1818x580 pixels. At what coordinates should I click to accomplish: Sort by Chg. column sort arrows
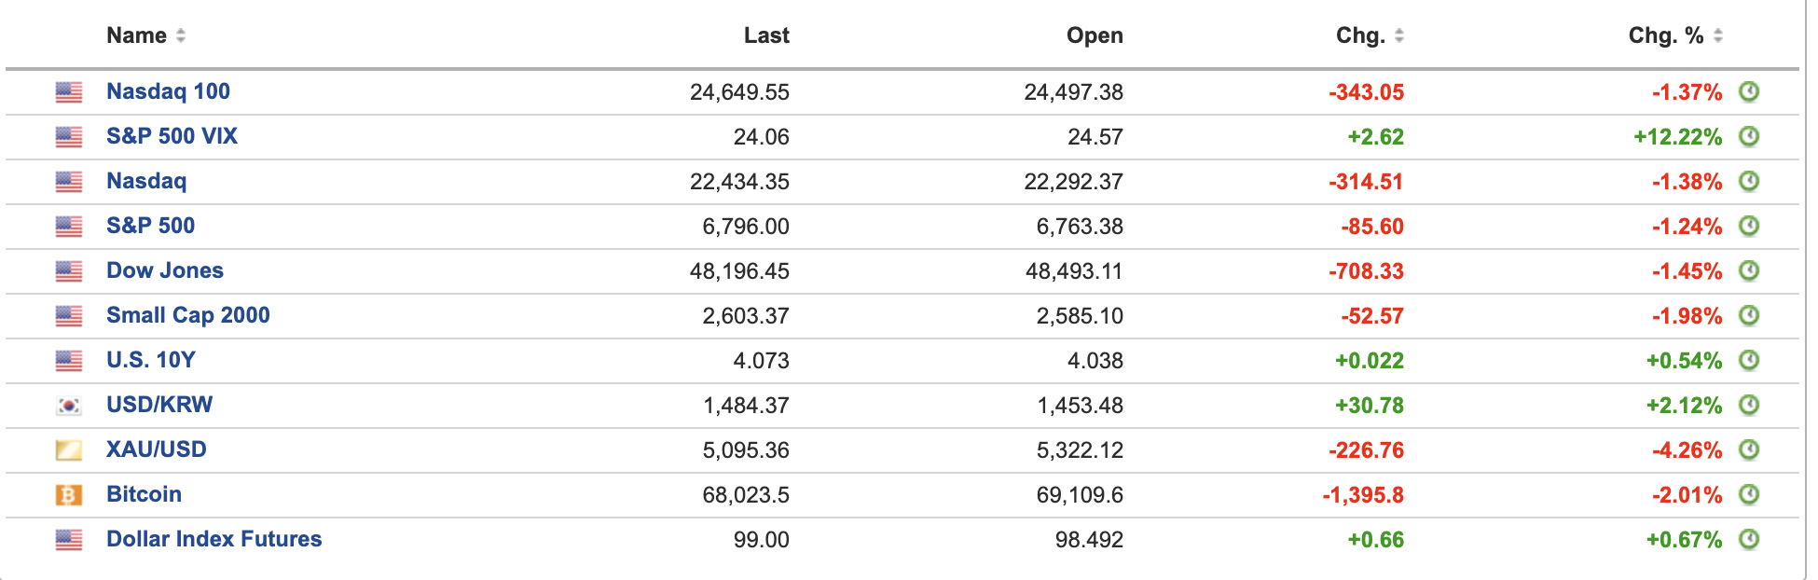point(1398,35)
